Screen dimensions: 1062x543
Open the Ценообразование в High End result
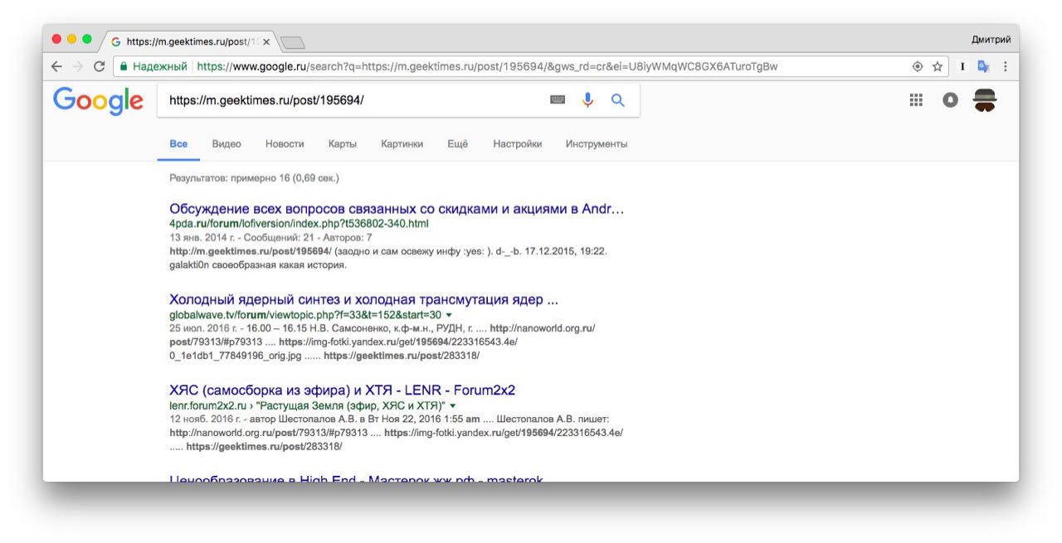click(x=357, y=478)
